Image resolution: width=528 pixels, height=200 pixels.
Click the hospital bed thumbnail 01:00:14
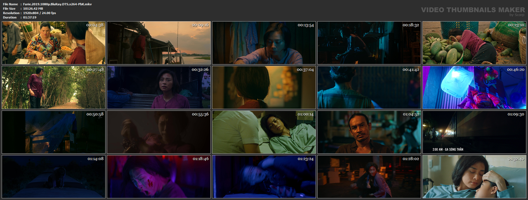(264, 132)
